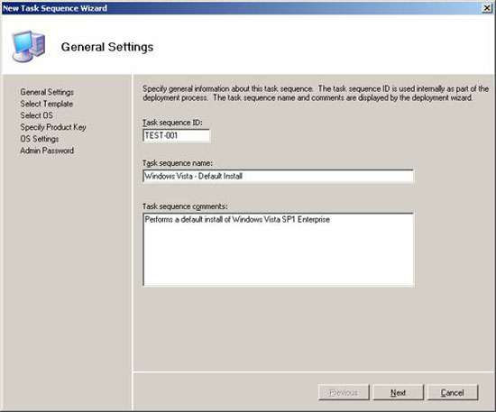Click into the Task sequence comments box
The height and width of the screenshot is (412, 496).
point(278,250)
